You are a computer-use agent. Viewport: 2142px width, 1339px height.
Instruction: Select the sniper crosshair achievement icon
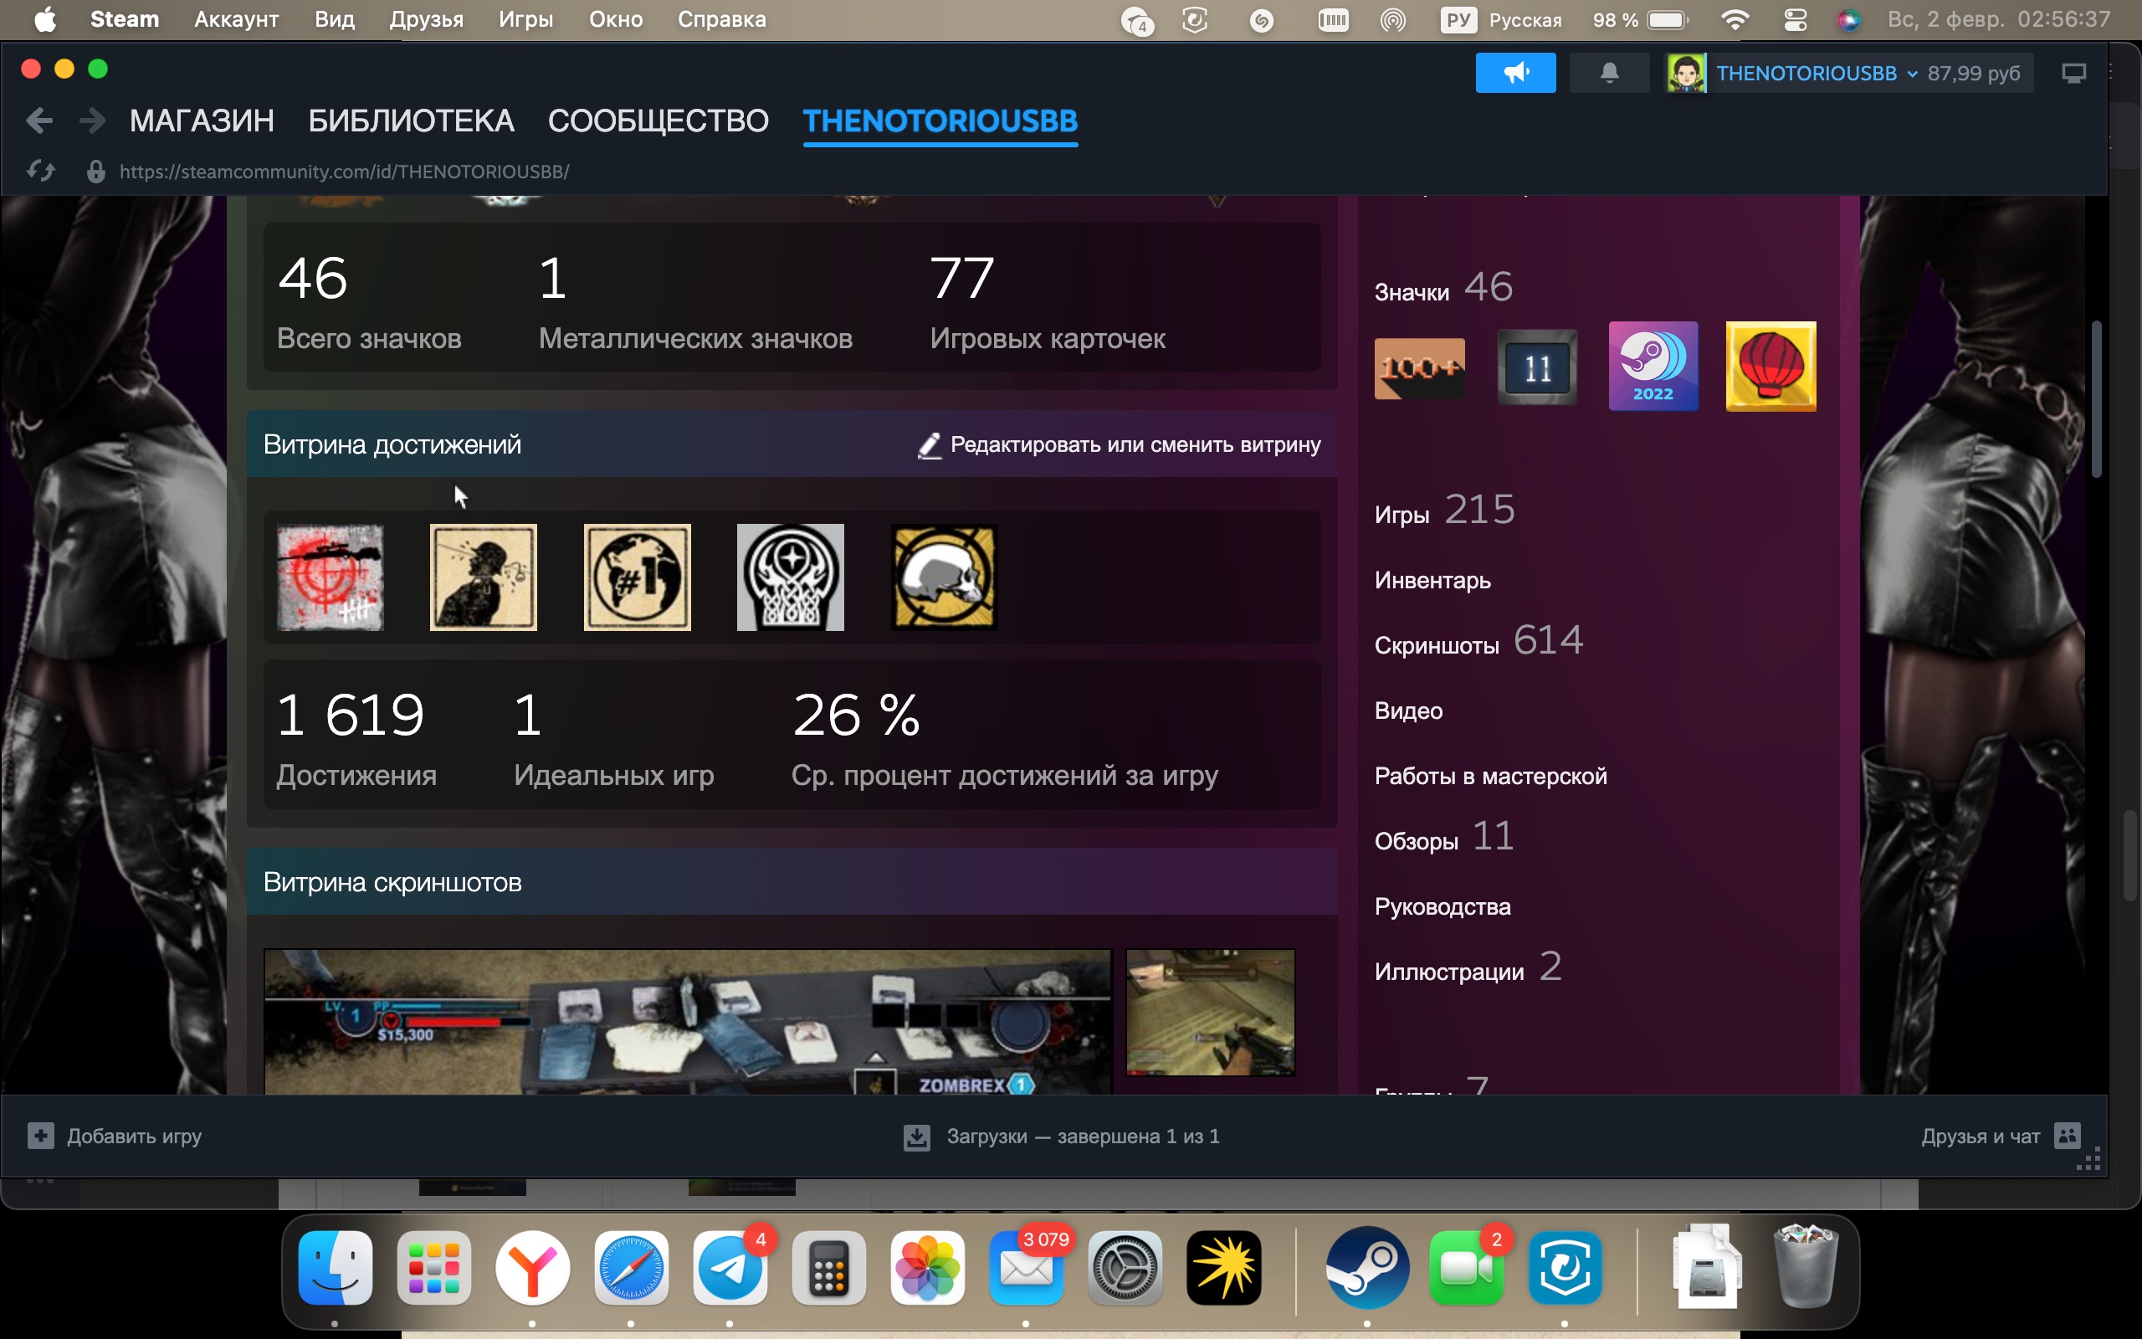pyautogui.click(x=331, y=577)
